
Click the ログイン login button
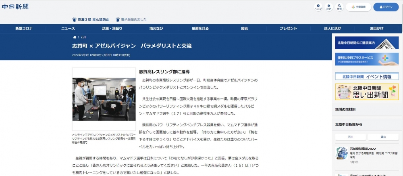pyautogui.click(x=386, y=7)
